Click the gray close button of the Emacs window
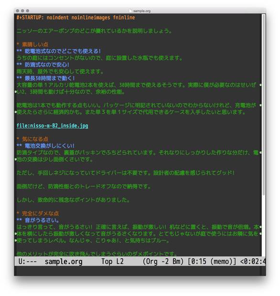 18,11
